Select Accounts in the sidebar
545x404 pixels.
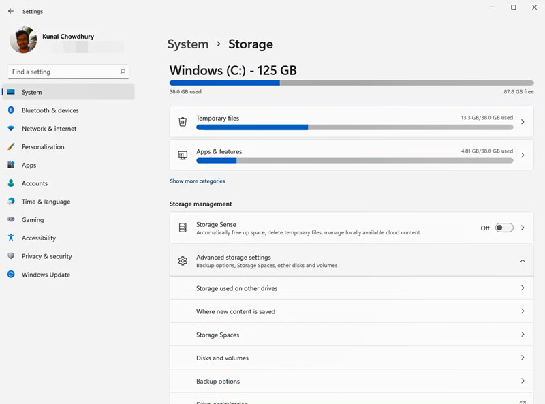(68, 183)
